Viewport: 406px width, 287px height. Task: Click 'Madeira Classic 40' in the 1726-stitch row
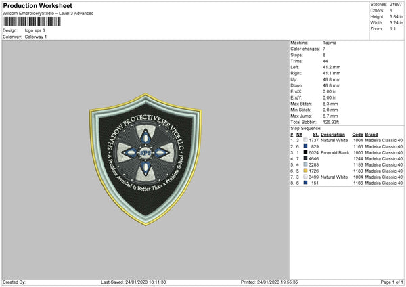384,171
